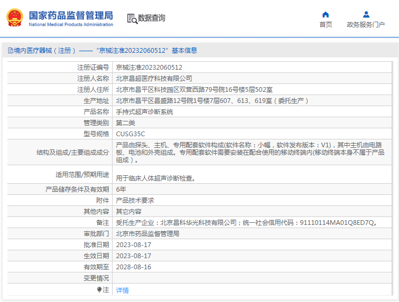Image resolution: width=399 pixels, height=302 pixels.
Task: Open the 政务服务门户 text link
Action: 366,25
